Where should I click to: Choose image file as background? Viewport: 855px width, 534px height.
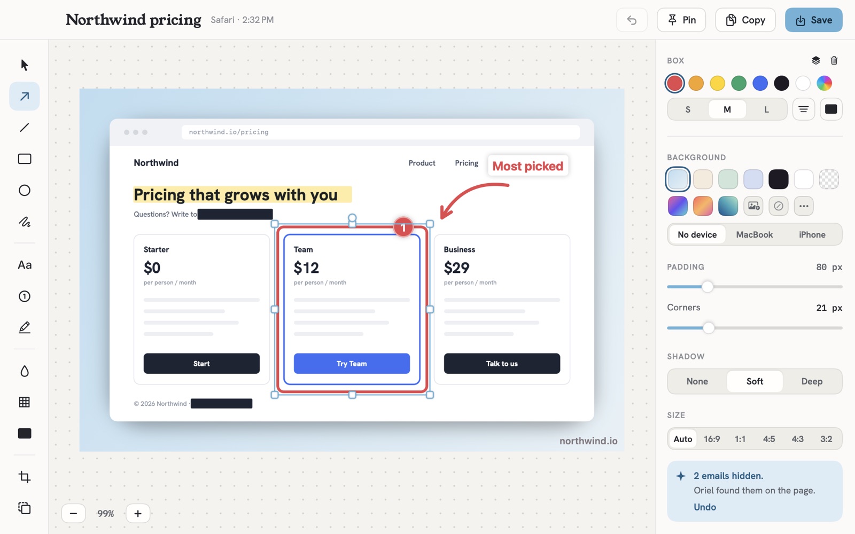(754, 206)
